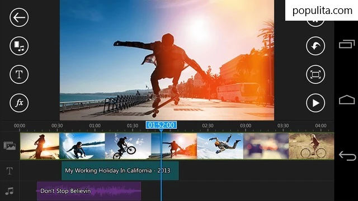Click the 02:30 mark on ruler

(208, 126)
